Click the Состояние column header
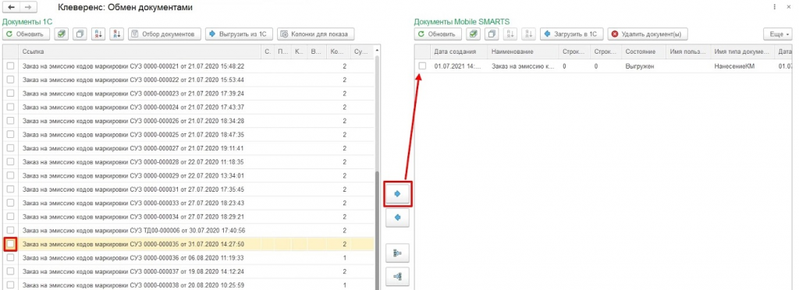The height and width of the screenshot is (290, 799). 643,52
